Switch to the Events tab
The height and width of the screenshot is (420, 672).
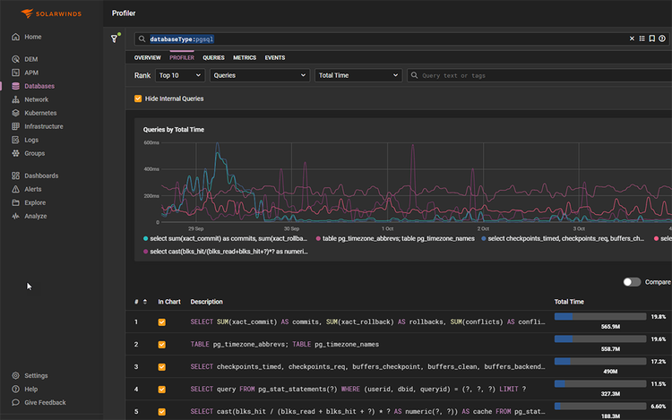coord(275,58)
